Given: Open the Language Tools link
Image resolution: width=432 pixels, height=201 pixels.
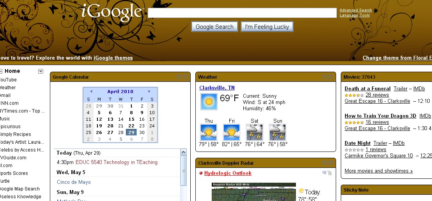Looking at the screenshot, I should pyautogui.click(x=354, y=15).
